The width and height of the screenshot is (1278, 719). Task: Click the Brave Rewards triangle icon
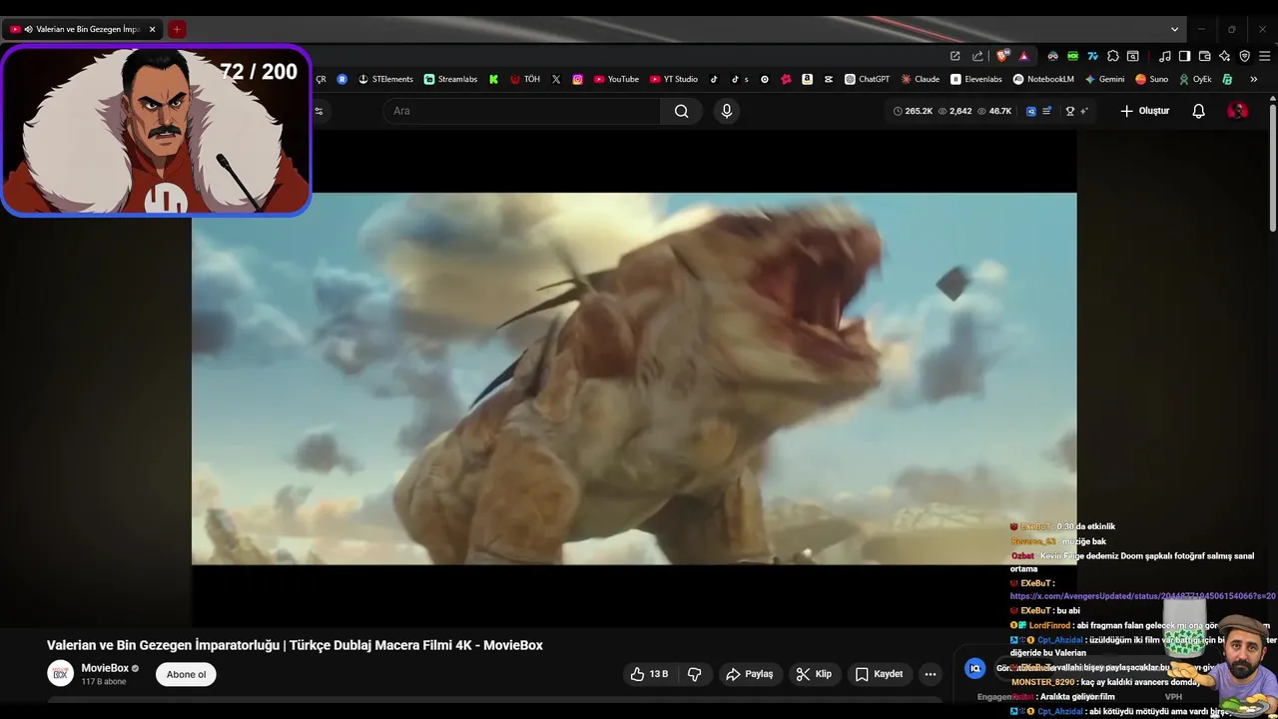click(1023, 56)
